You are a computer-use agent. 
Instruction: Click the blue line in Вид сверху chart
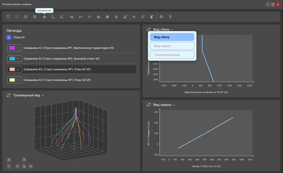(x=206, y=133)
